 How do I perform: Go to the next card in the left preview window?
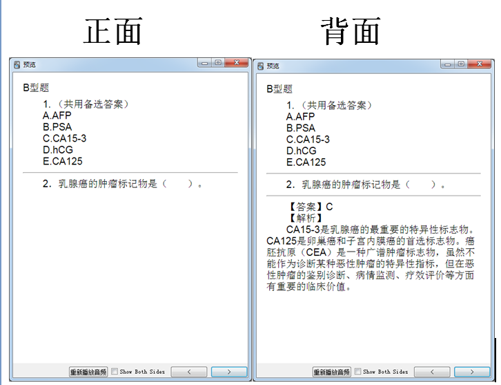click(229, 372)
